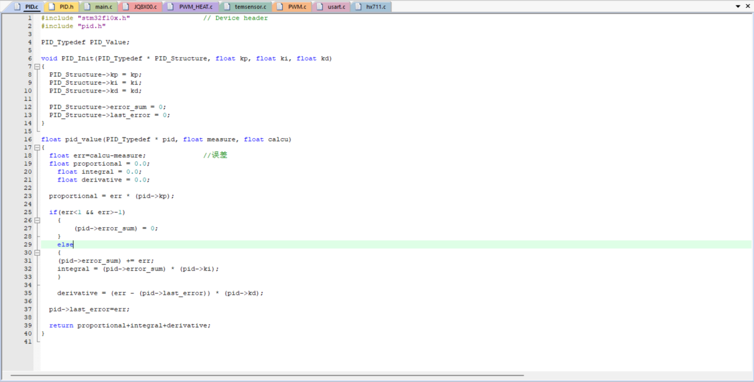754x382 pixels.
Task: Click 'PID_Structure->last_error = 0;'
Action: (110, 116)
